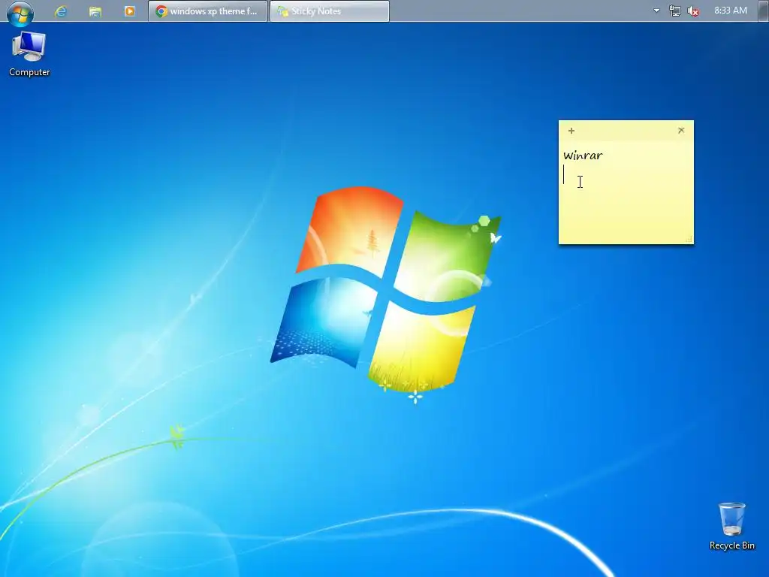
Task: Launch Internet Explorer from the taskbar
Action: coord(61,11)
